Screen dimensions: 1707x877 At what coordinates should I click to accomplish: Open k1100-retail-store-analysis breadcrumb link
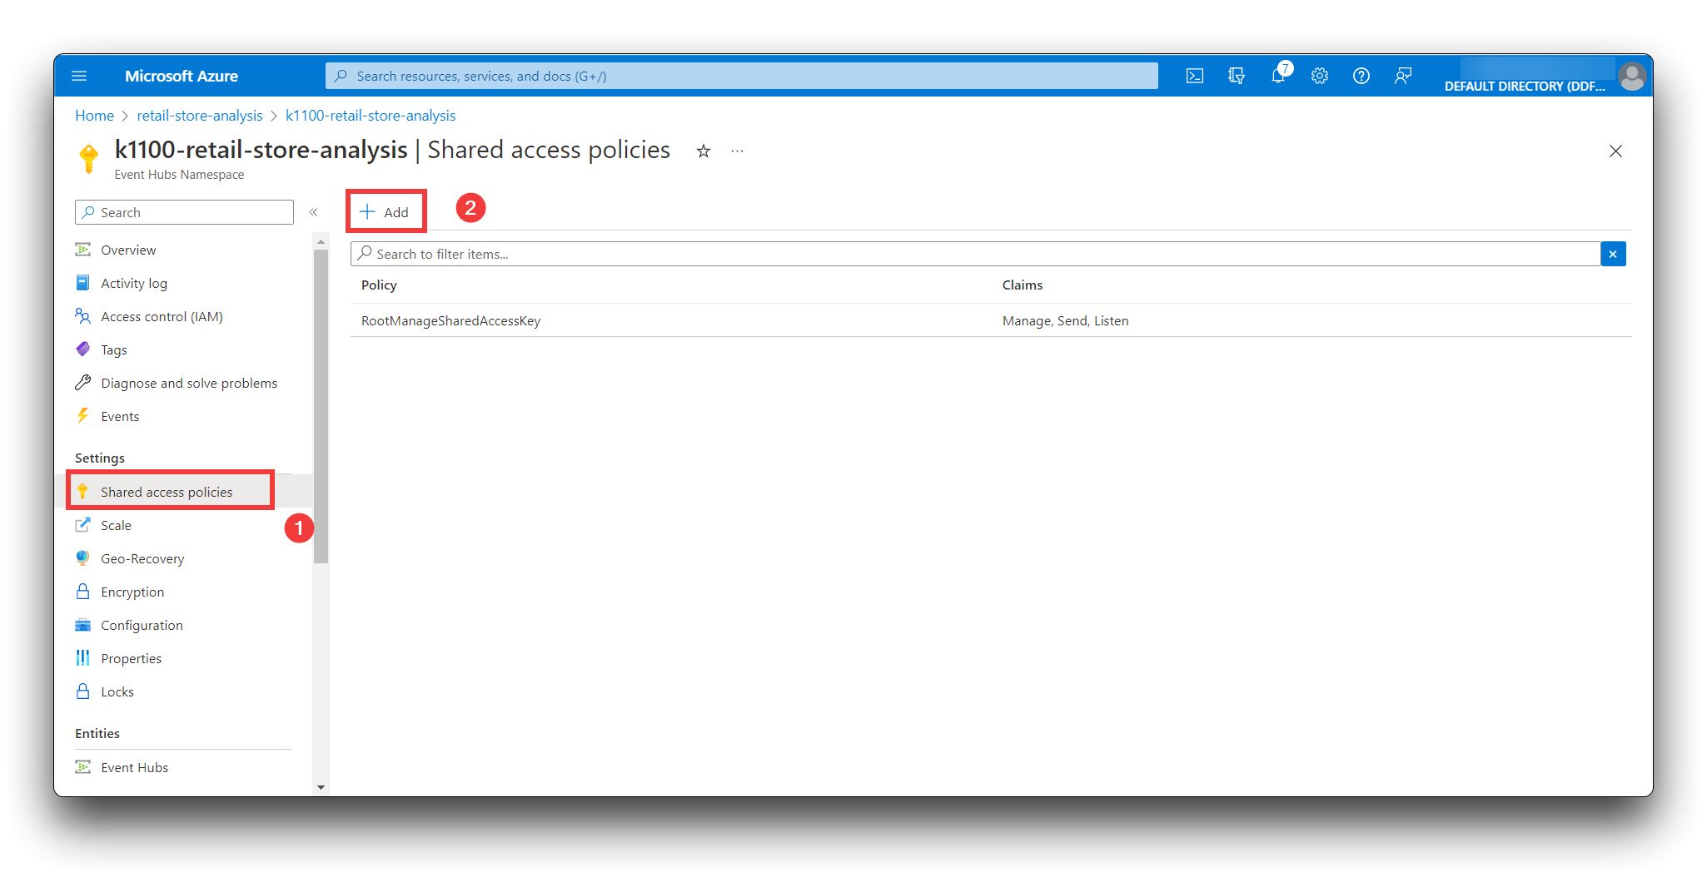click(x=371, y=116)
